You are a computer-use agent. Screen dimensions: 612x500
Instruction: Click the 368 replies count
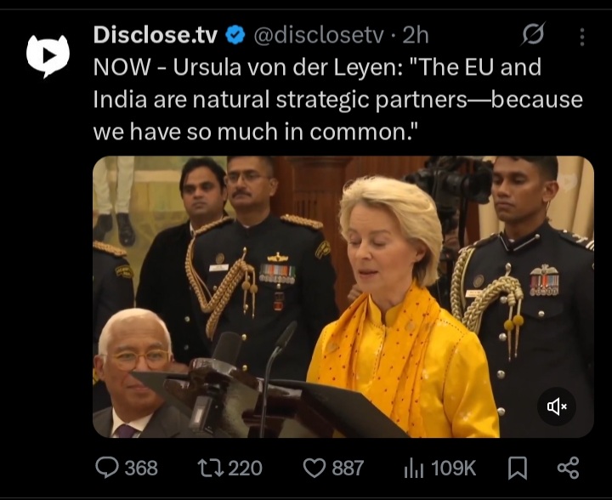(141, 468)
